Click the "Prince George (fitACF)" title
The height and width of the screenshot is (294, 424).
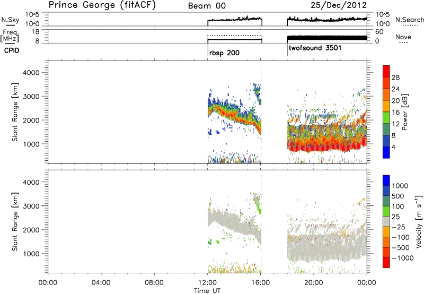point(102,5)
